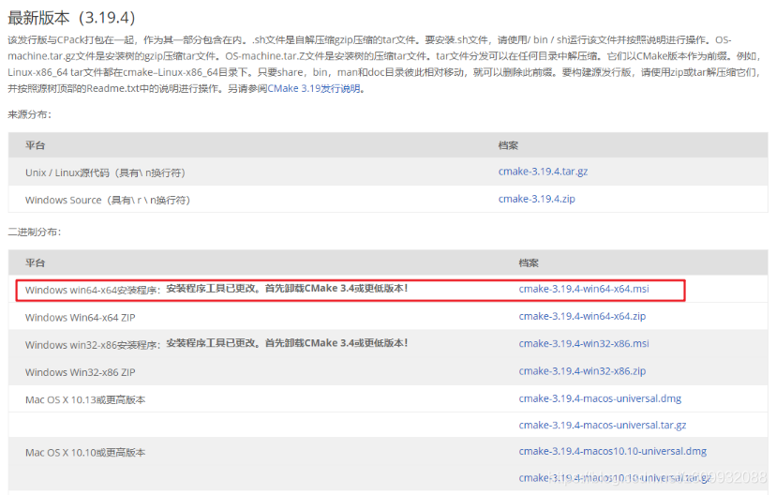
Task: Download cmake-3.19.4-win64-x64.msi installer
Action: point(584,289)
